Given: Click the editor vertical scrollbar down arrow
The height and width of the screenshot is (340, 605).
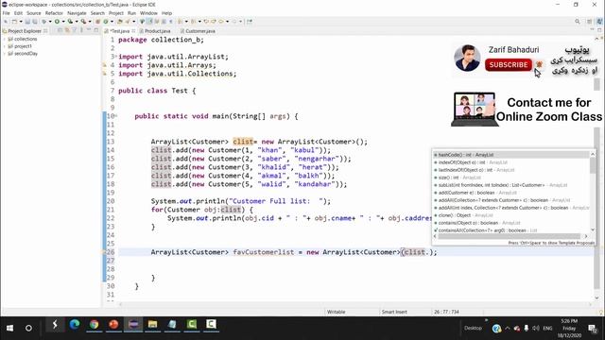Looking at the screenshot, I should click(x=596, y=297).
